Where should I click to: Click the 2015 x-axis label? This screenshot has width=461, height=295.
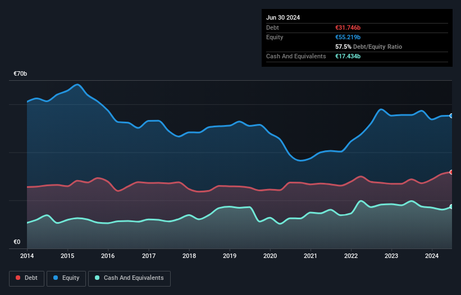tap(67, 256)
